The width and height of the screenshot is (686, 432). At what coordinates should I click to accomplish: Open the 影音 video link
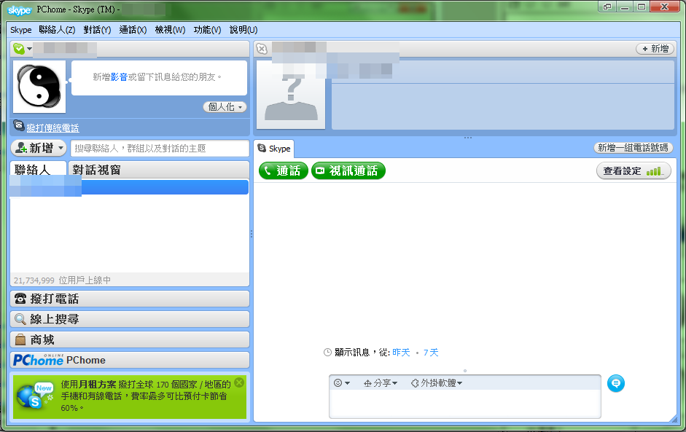[119, 77]
